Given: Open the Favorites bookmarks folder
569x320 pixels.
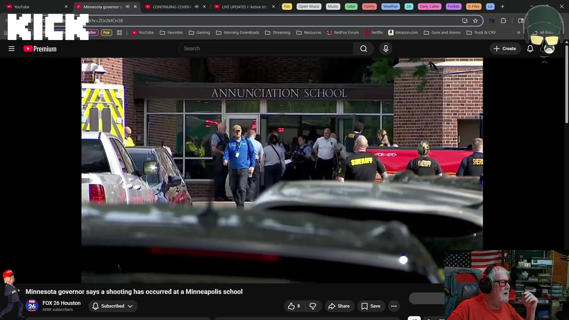Looking at the screenshot, I should [x=171, y=32].
